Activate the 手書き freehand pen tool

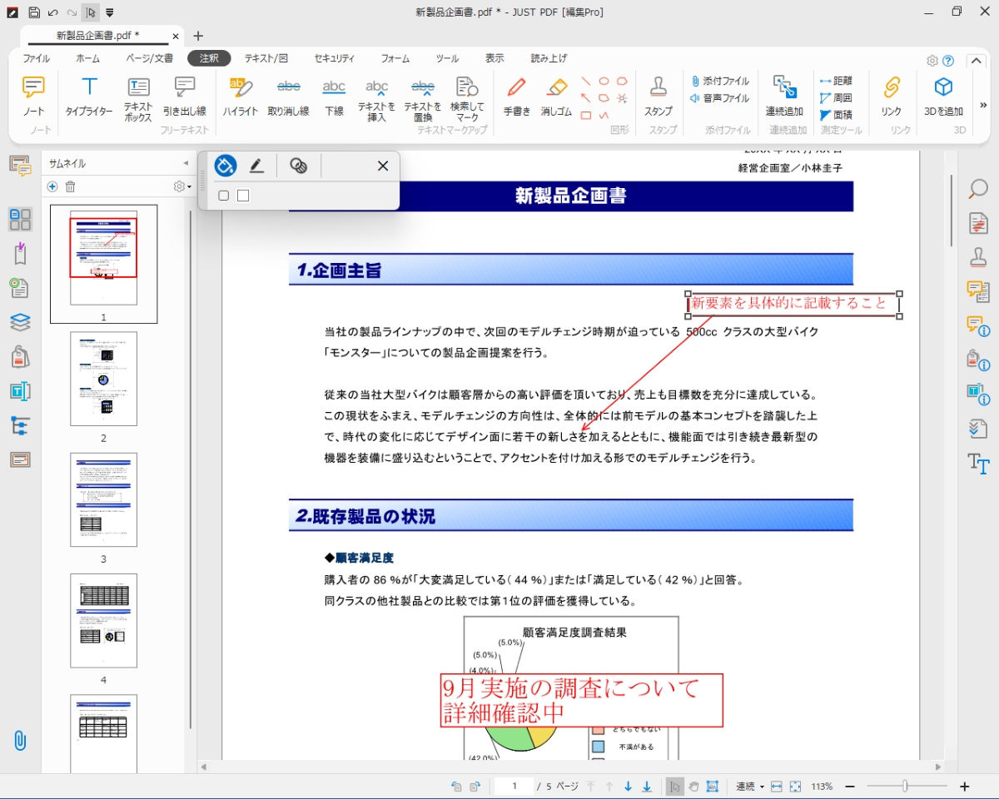[516, 97]
